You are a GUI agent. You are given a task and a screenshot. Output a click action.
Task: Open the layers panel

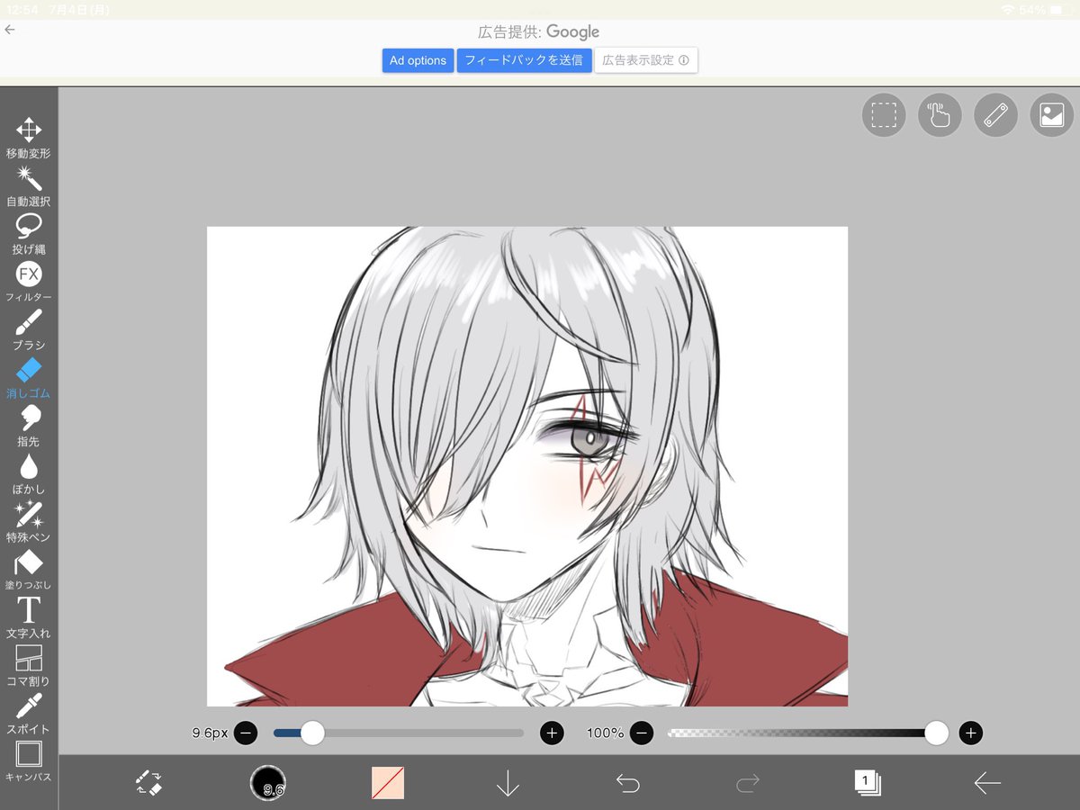[x=868, y=782]
